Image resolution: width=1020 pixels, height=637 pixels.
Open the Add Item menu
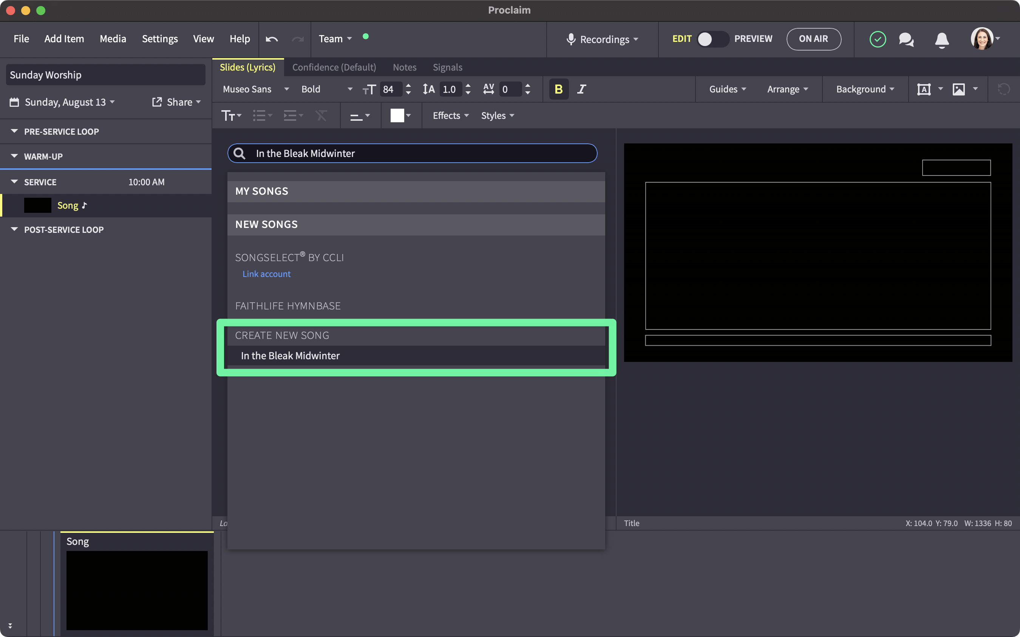(x=64, y=39)
